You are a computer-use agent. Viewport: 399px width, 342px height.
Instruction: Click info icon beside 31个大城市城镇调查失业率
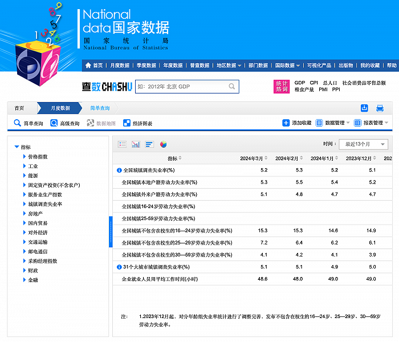click(119, 267)
